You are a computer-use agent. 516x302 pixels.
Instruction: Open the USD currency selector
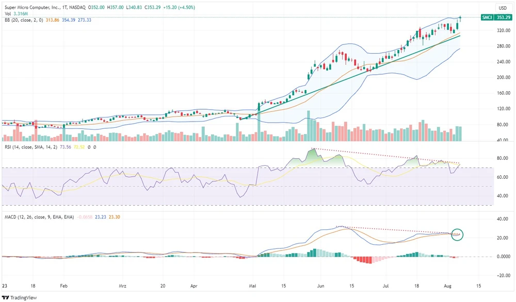tap(502, 8)
